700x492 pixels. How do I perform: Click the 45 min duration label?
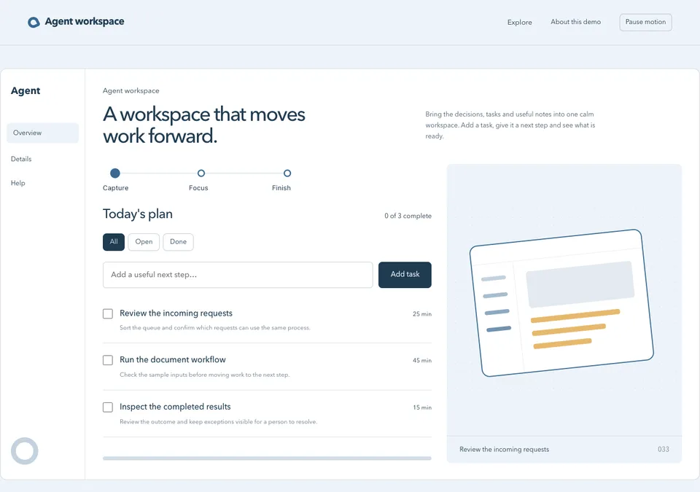[x=422, y=360]
